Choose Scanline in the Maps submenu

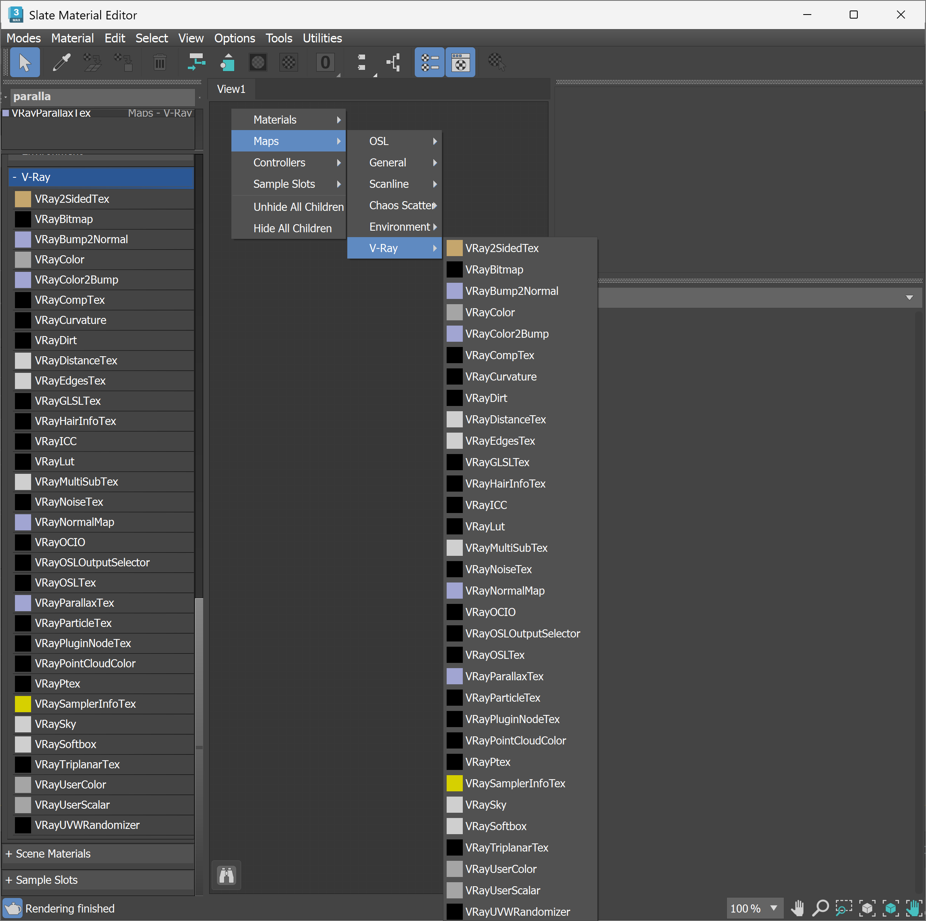(395, 184)
